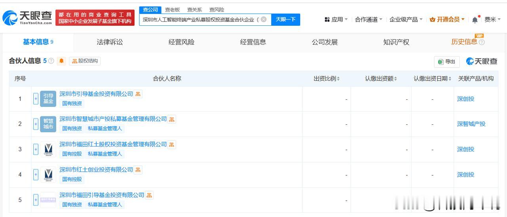
Task: Select the 经营信息 tab
Action: click(x=253, y=42)
